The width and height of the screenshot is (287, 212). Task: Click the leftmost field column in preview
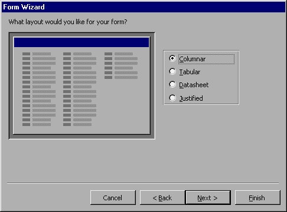click(39, 89)
